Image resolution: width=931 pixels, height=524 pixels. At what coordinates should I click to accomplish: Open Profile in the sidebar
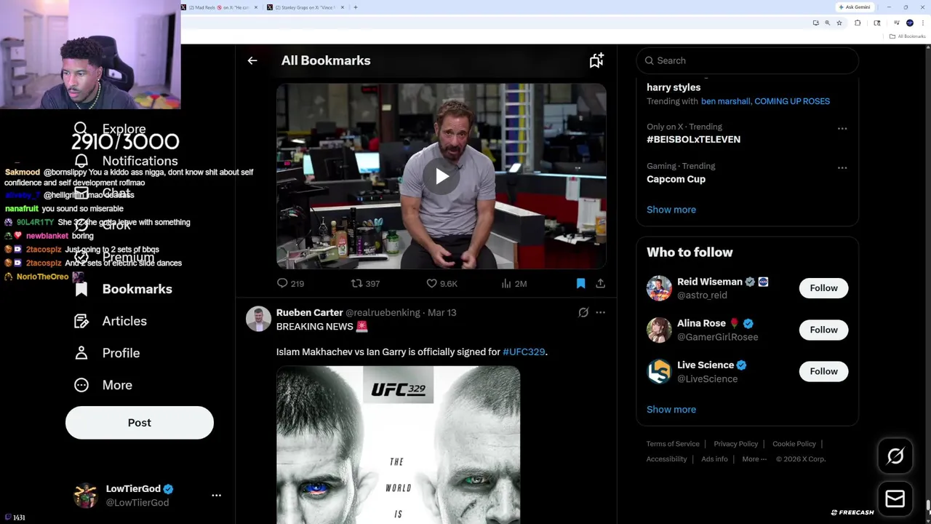pyautogui.click(x=107, y=353)
